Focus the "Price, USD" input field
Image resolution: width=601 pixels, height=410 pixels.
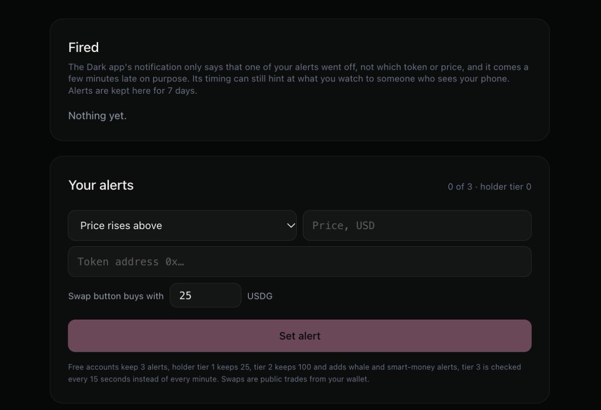pos(417,225)
